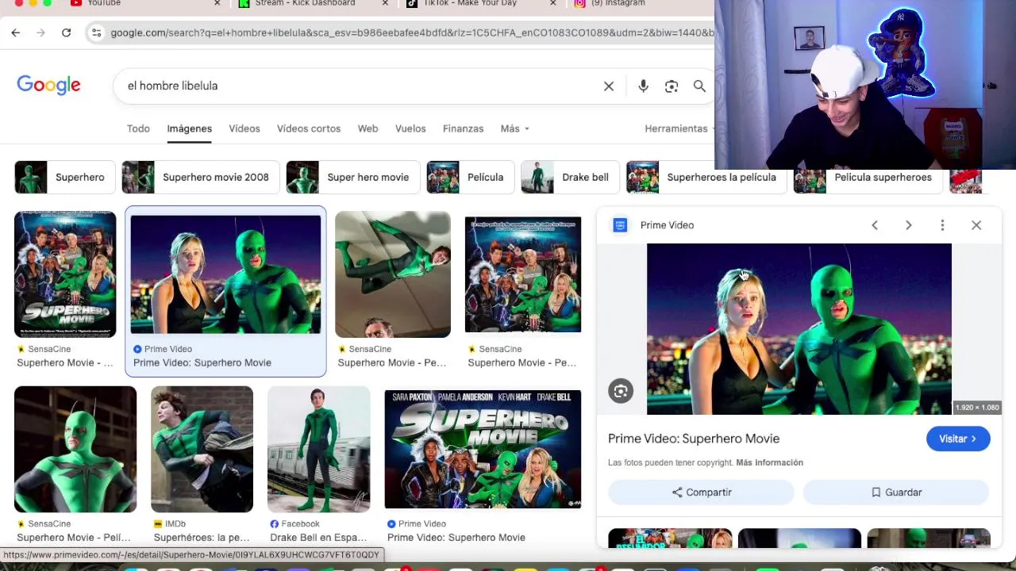
Task: Open selected Prime Video woman and hero thumbnail
Action: point(225,274)
